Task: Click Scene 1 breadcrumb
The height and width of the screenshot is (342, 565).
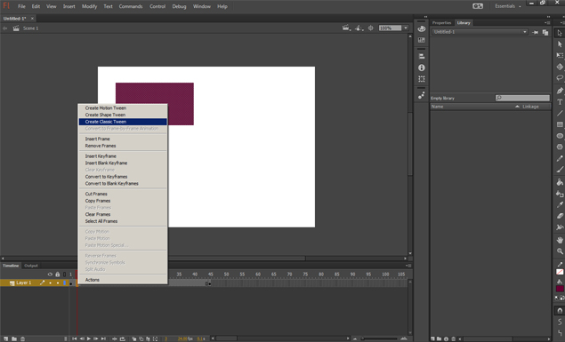Action: point(30,28)
